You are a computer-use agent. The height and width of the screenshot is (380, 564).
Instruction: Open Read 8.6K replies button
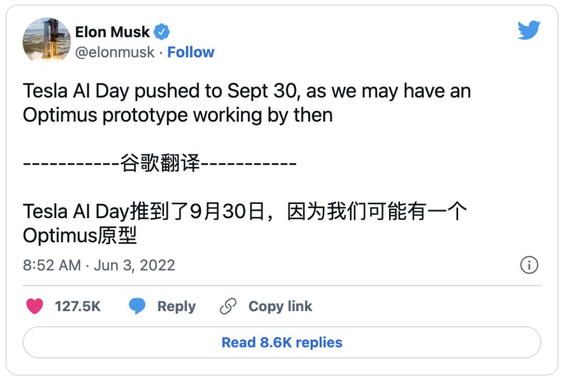[x=282, y=342]
